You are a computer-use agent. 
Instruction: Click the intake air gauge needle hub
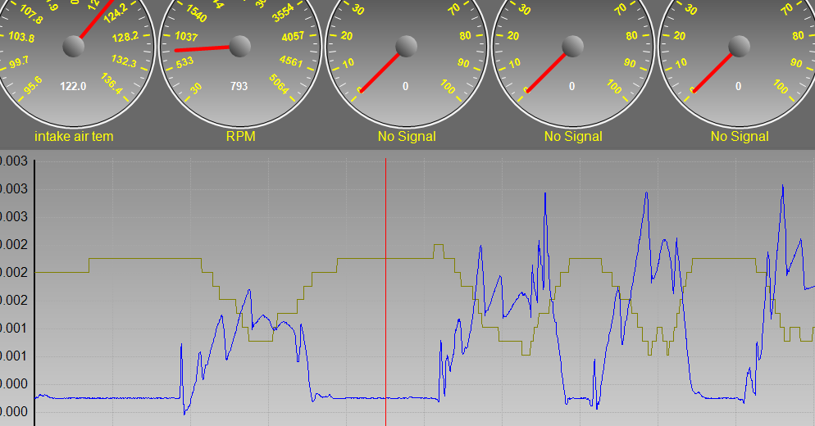73,46
